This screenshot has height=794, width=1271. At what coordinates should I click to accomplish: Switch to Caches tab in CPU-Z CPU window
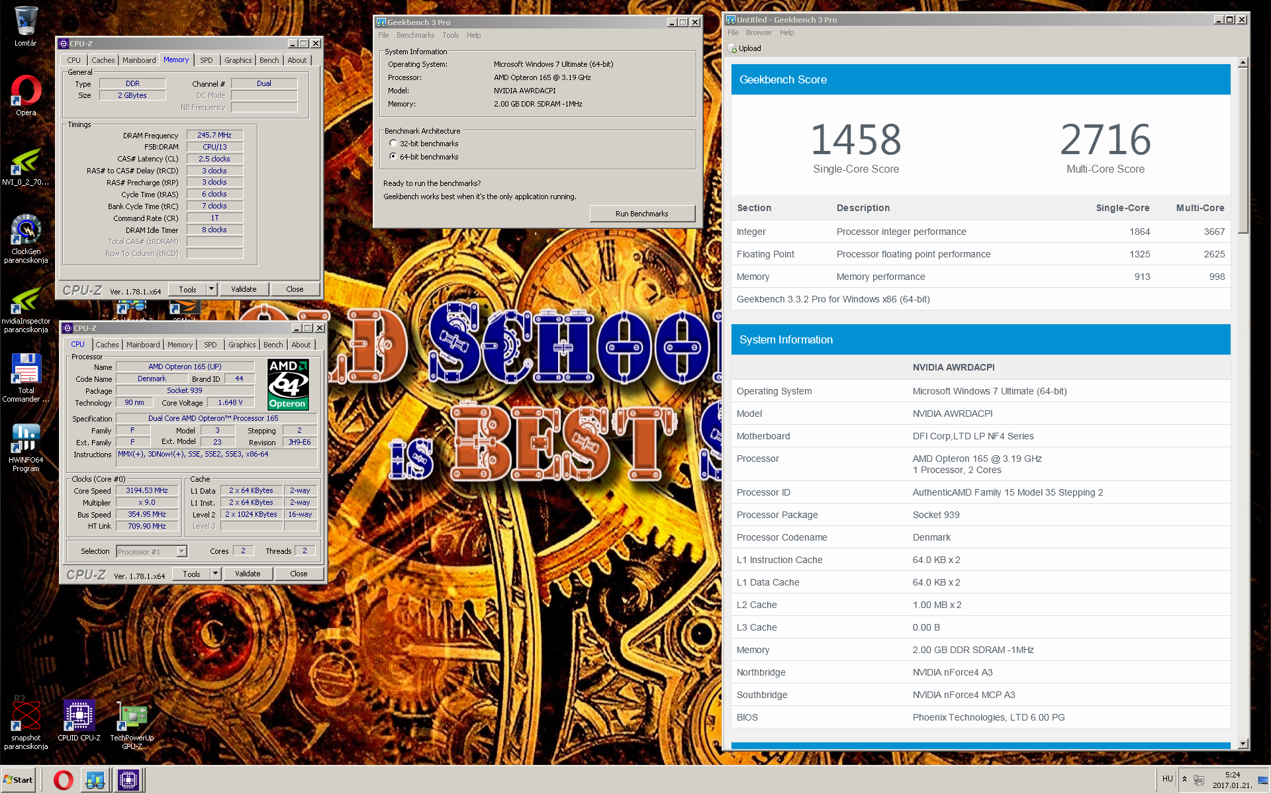[x=107, y=345]
